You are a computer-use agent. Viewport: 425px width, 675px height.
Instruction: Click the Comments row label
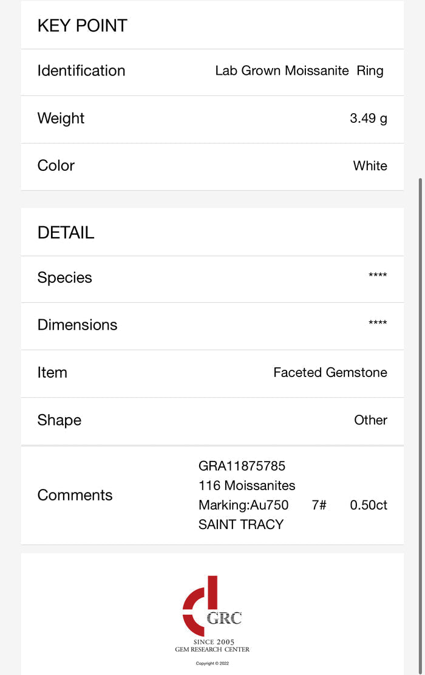click(x=75, y=495)
